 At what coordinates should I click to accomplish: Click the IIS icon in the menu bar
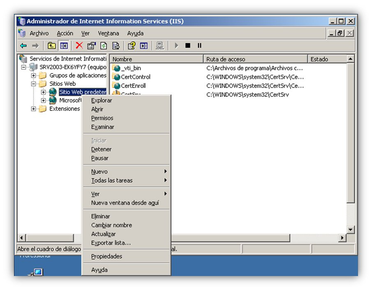click(x=22, y=33)
